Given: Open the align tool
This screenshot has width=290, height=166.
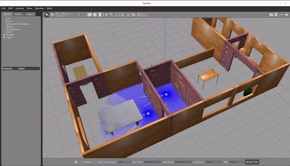Looking at the screenshot, I should click(x=134, y=15).
